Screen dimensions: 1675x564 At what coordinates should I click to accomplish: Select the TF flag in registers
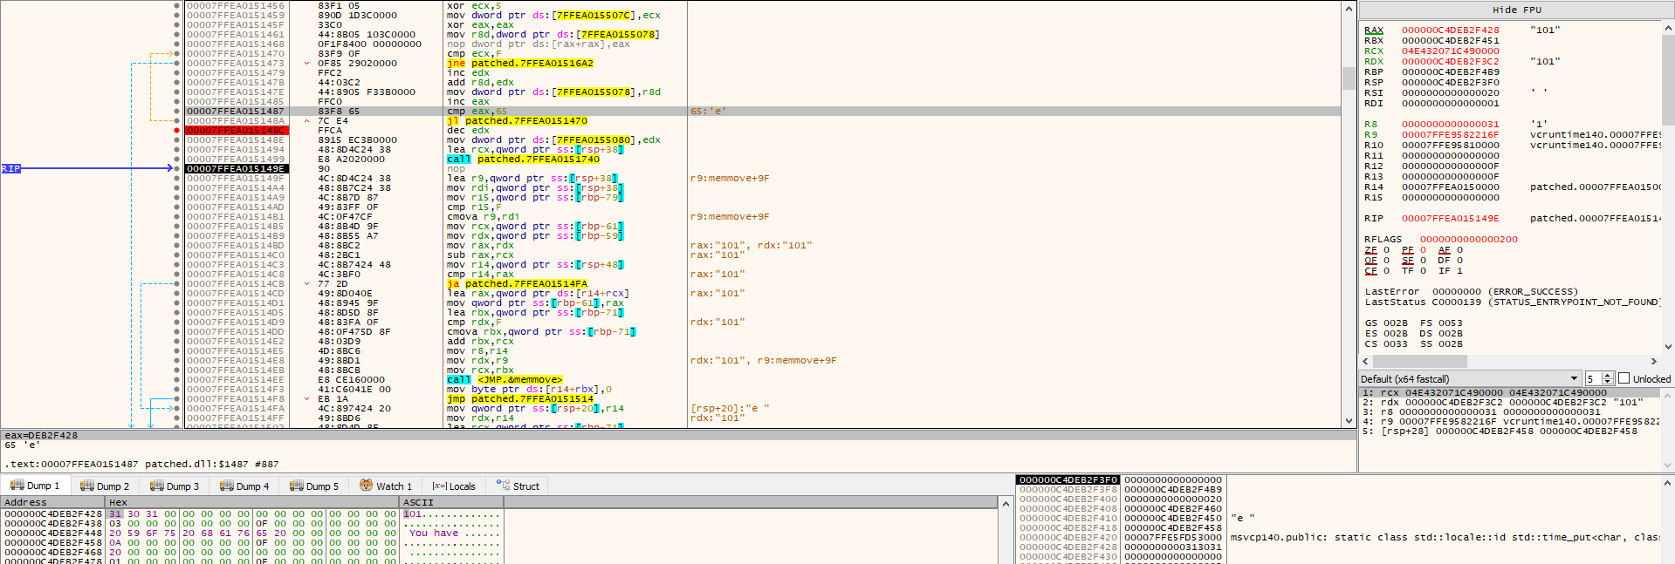[x=1407, y=271]
